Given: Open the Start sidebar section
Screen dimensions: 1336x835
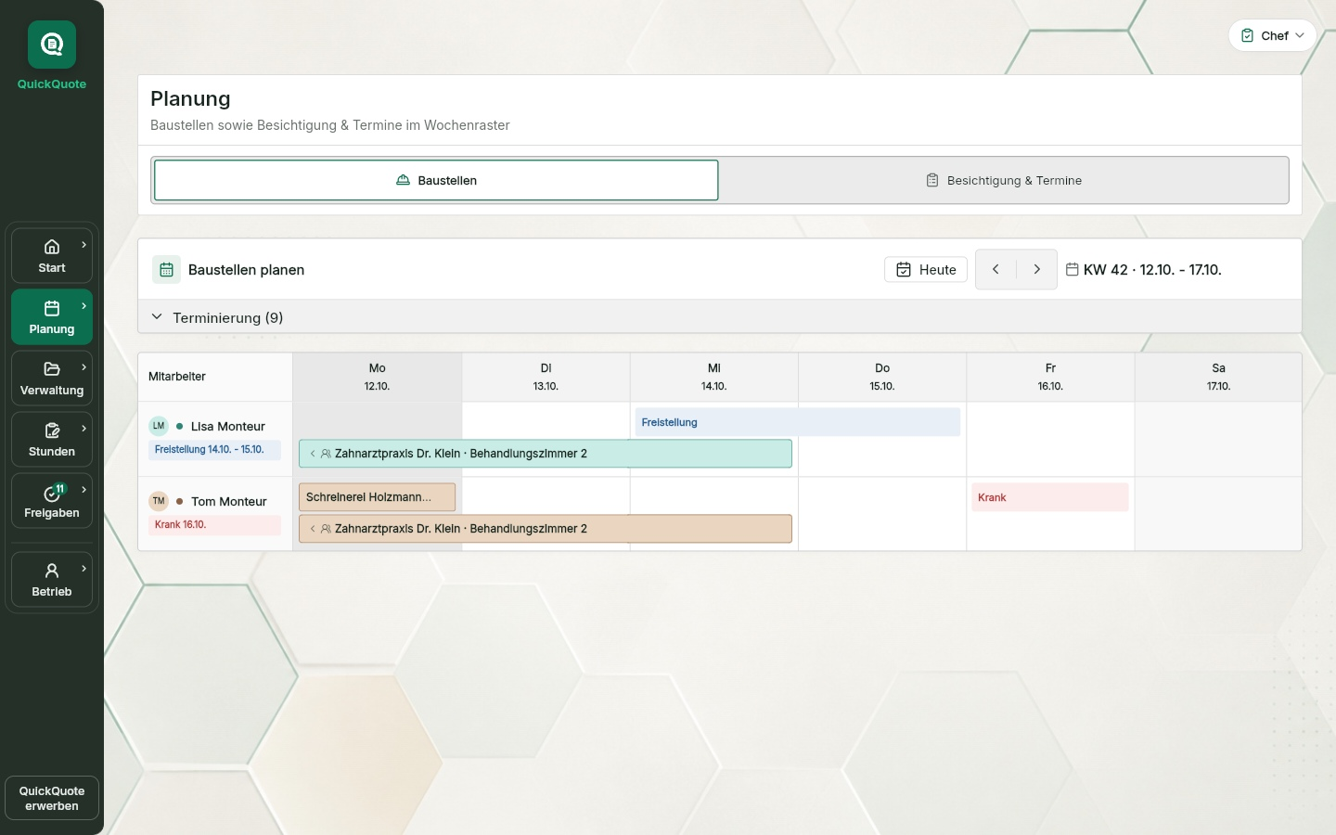Looking at the screenshot, I should [x=52, y=255].
